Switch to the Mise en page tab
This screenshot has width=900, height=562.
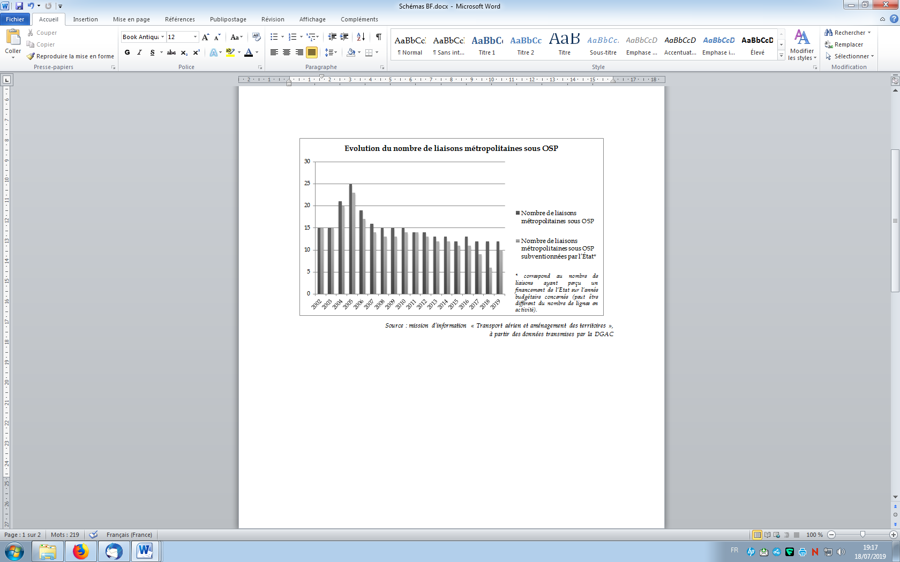131,19
